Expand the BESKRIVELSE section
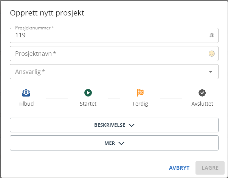 114,125
